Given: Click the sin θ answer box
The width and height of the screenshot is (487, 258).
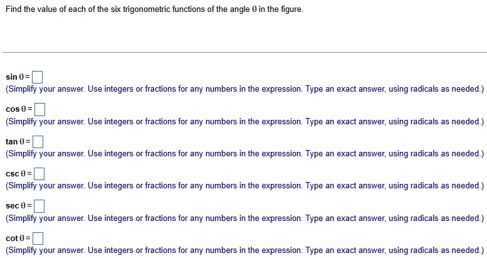Looking at the screenshot, I should pos(37,77).
